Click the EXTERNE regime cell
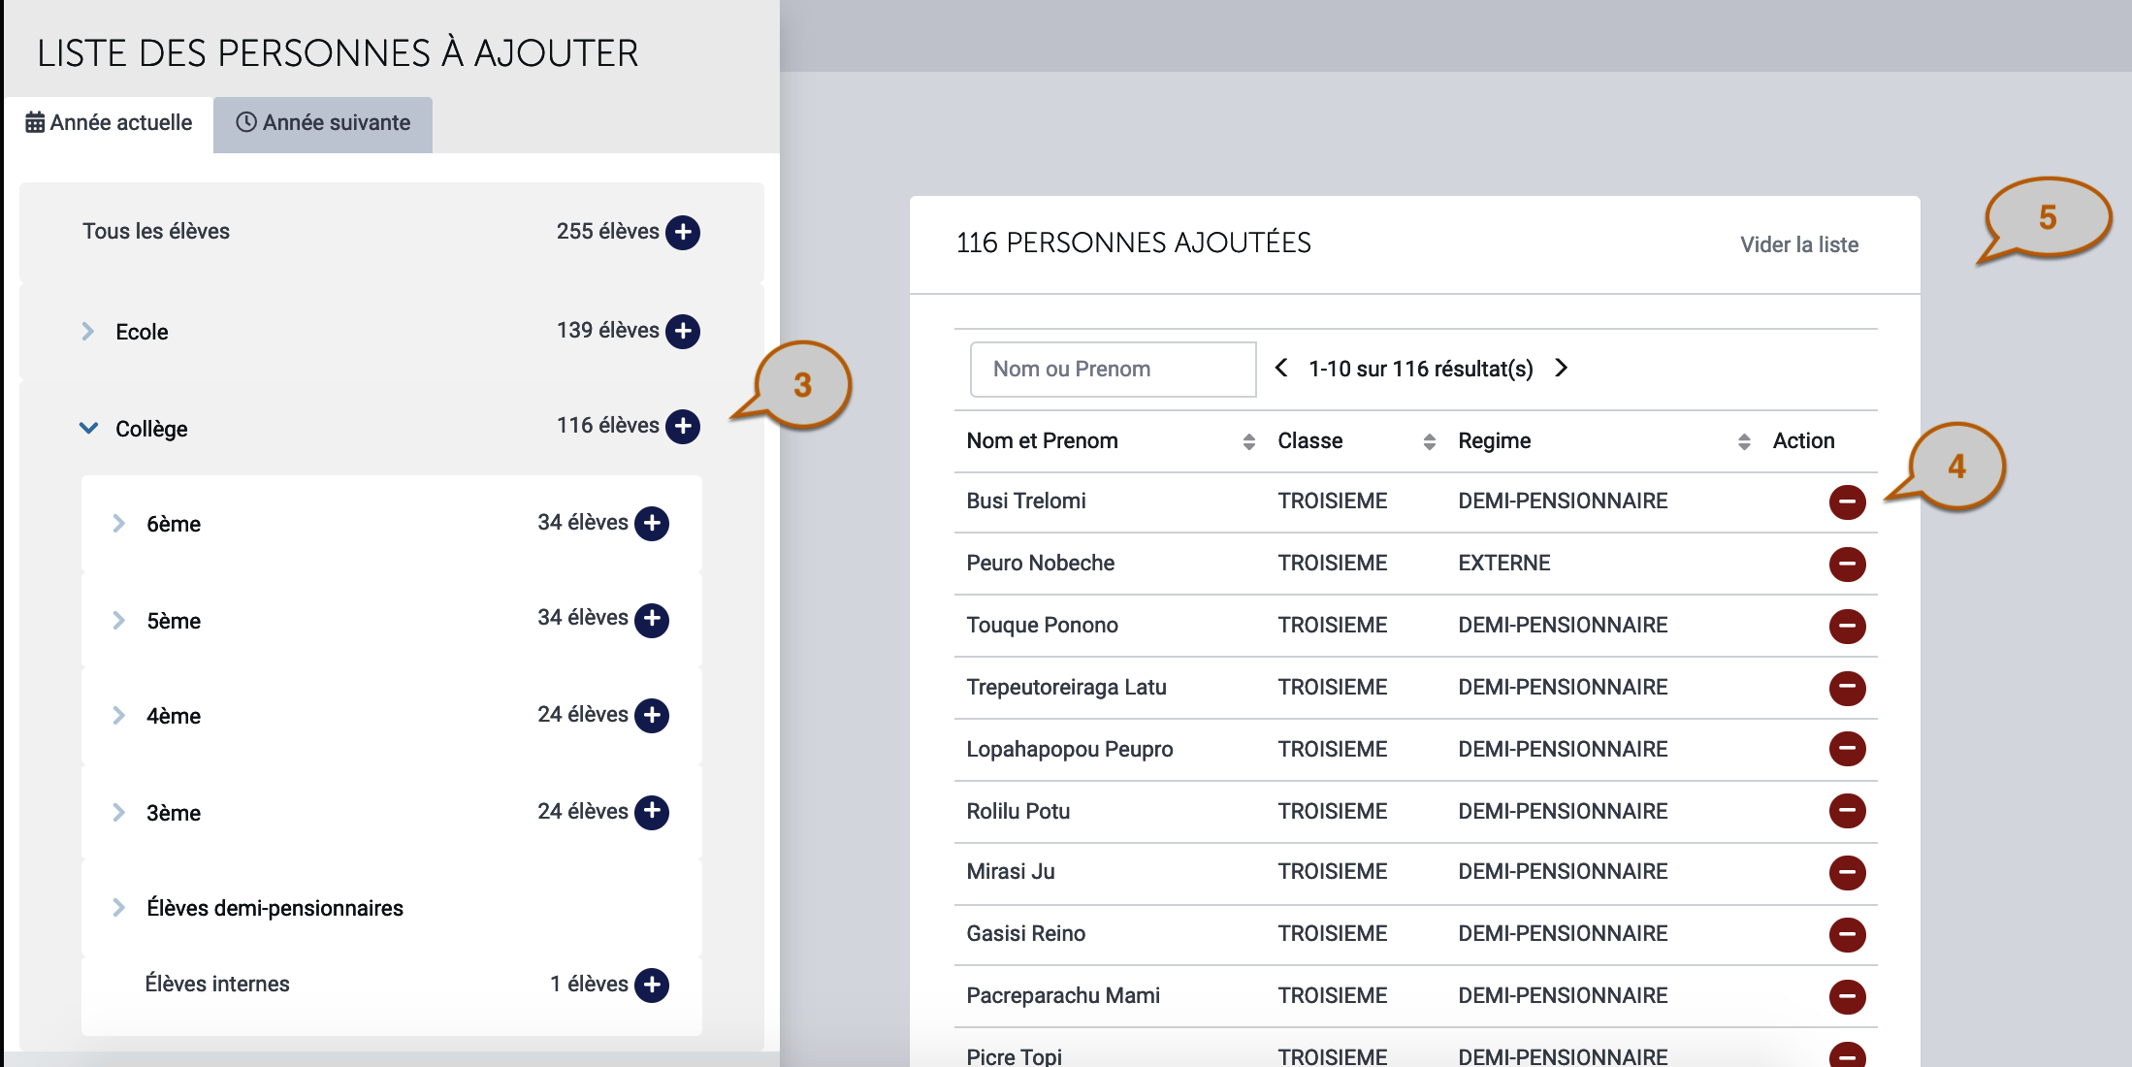This screenshot has width=2132, height=1067. [x=1503, y=563]
